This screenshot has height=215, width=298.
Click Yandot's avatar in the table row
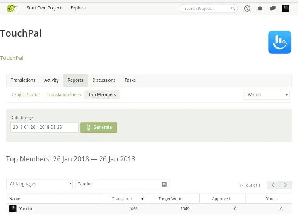click(x=13, y=208)
